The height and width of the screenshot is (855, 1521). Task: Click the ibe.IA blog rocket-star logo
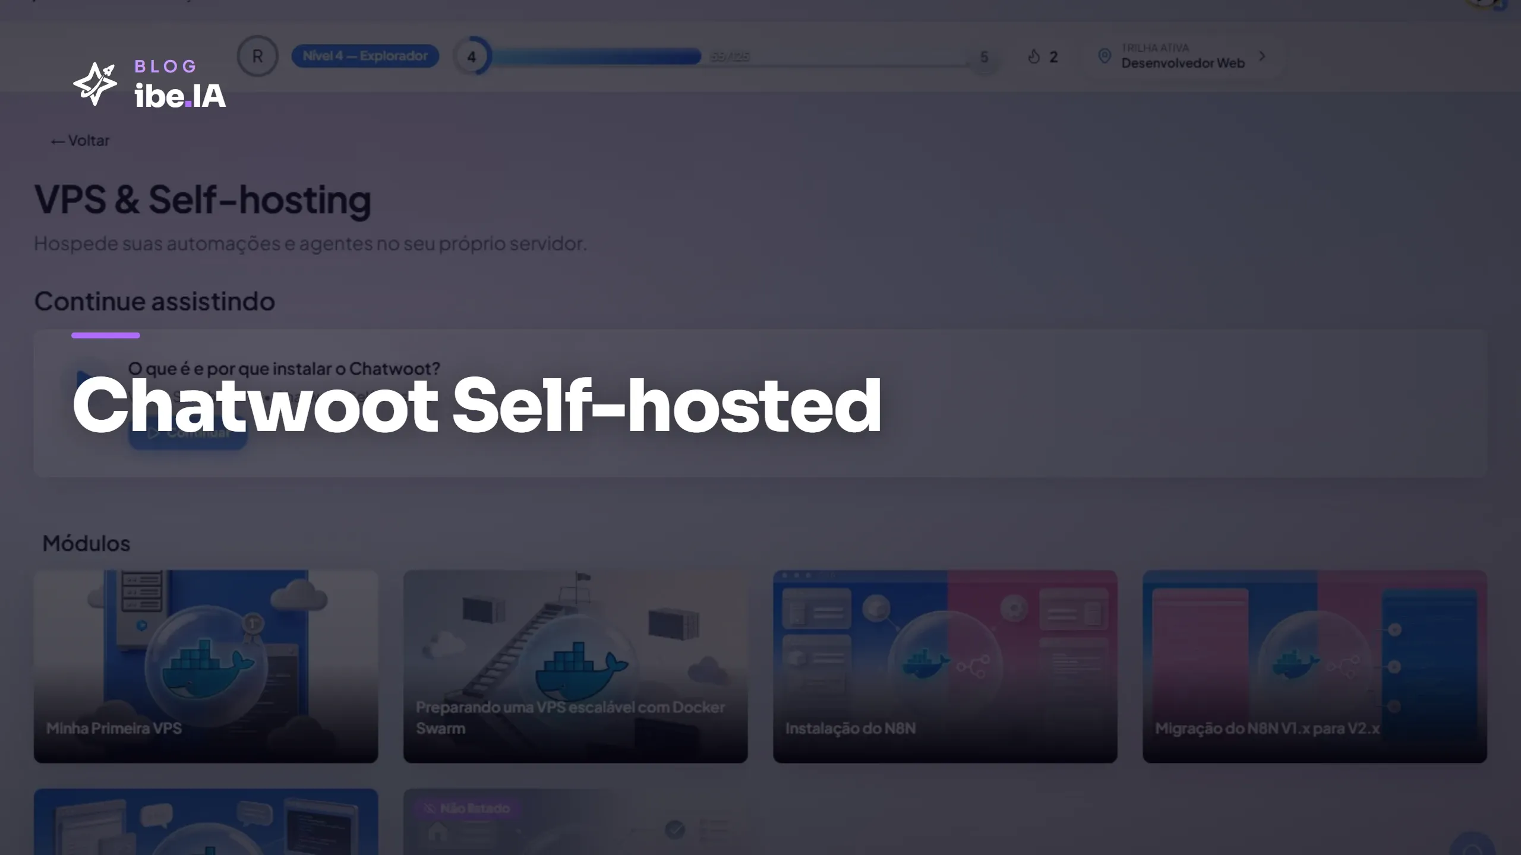point(95,84)
